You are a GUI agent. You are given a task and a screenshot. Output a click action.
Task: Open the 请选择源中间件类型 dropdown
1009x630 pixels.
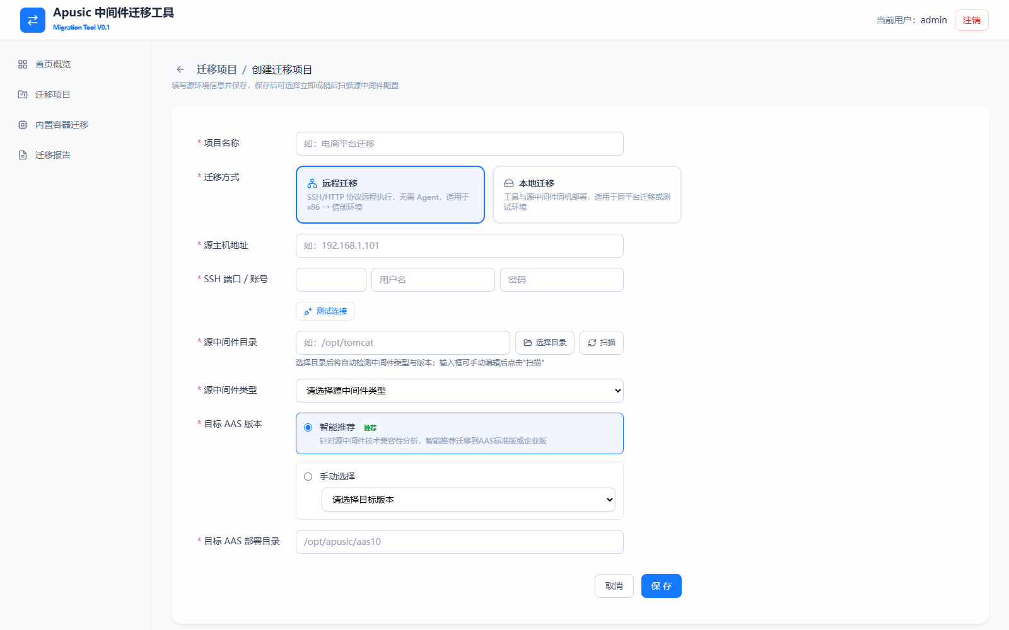pos(460,391)
